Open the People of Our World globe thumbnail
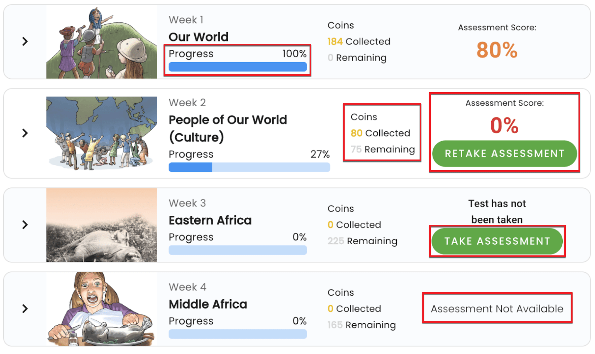The image size is (595, 354). [101, 133]
